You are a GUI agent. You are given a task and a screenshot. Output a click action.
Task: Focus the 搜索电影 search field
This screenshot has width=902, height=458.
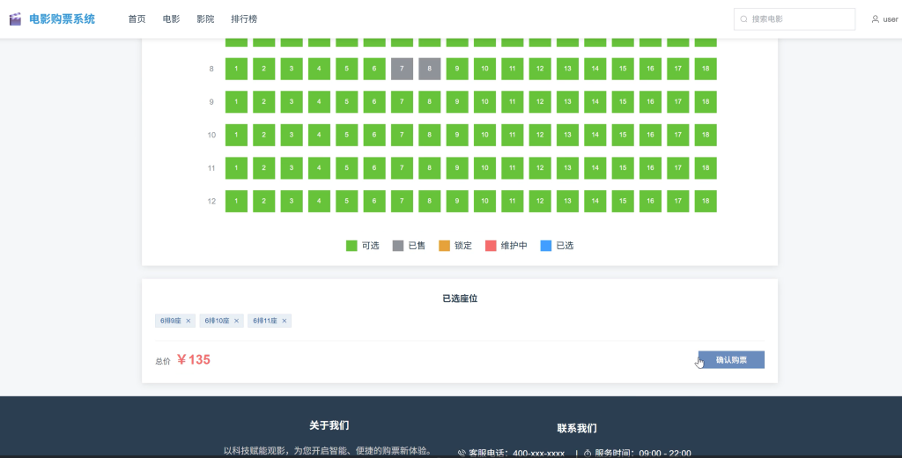pos(795,19)
